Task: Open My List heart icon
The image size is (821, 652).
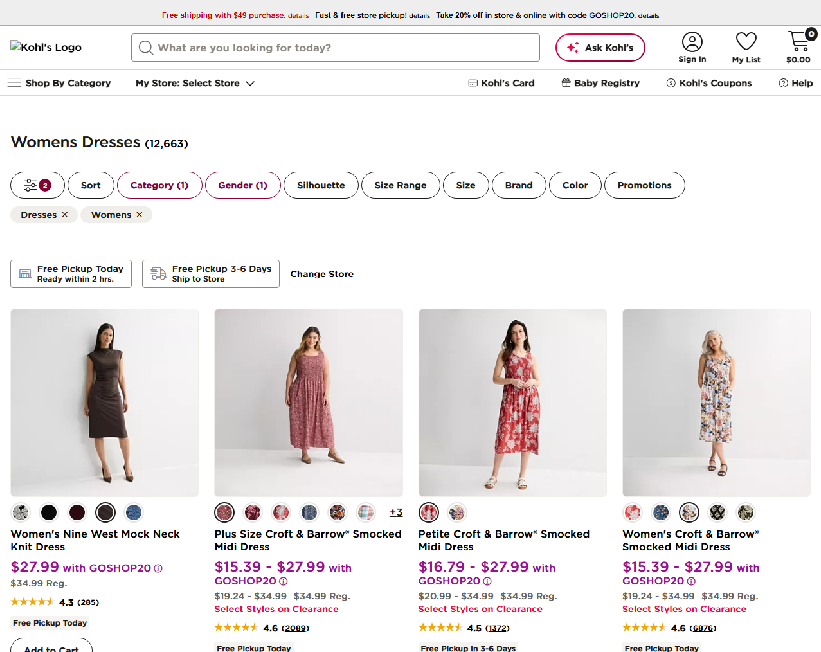Action: (746, 48)
